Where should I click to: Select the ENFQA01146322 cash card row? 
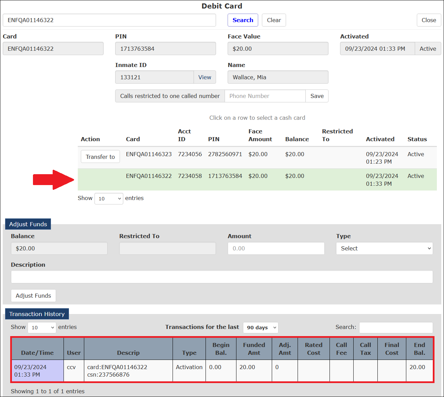(x=257, y=180)
